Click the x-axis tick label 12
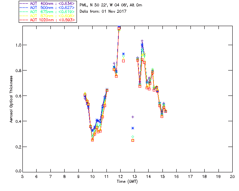 pyautogui.click(x=120, y=176)
